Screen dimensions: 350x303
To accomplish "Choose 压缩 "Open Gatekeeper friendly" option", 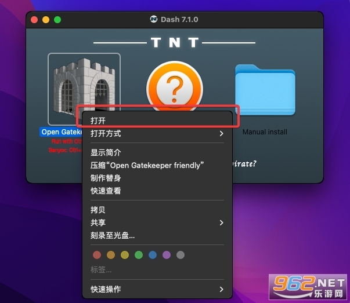I will click(157, 165).
